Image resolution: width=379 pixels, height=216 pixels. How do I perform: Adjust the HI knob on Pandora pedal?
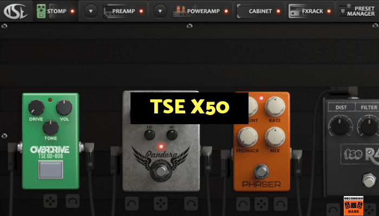click(x=172, y=135)
